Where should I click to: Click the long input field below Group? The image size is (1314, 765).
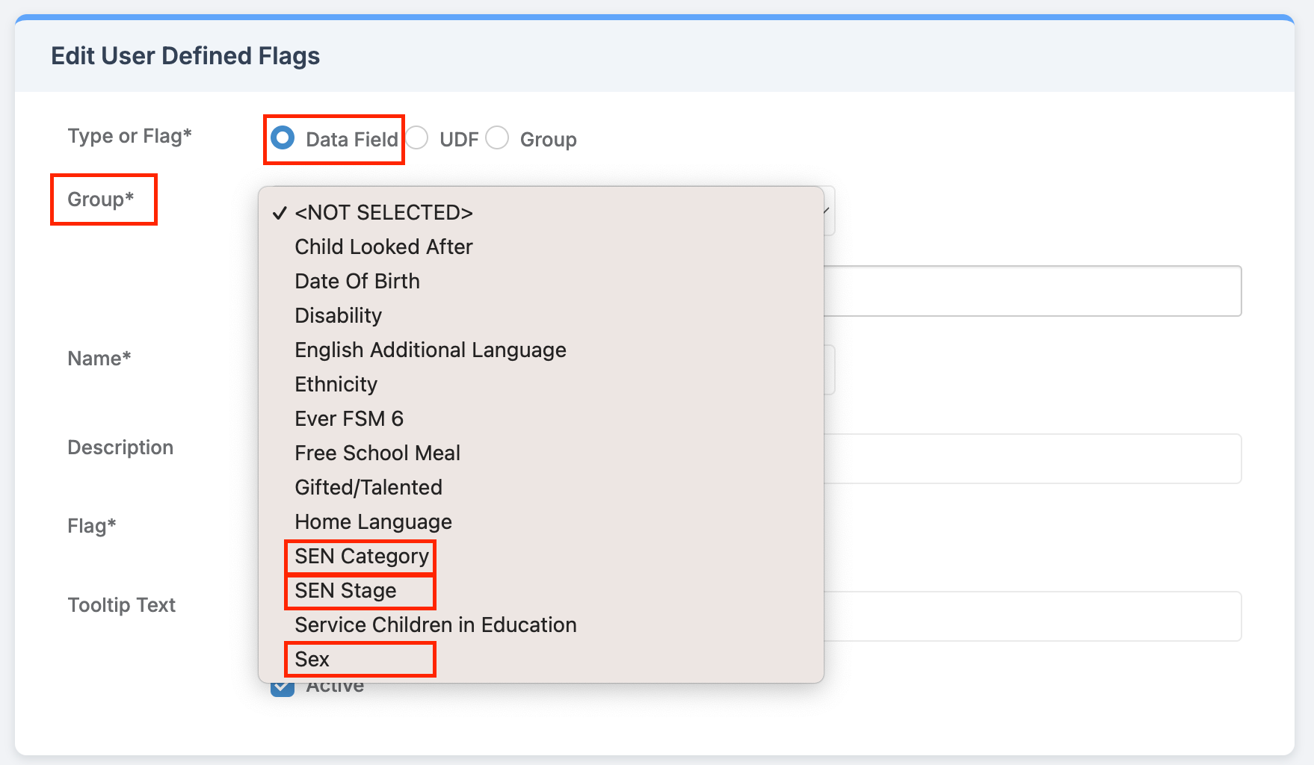pyautogui.click(x=1032, y=291)
